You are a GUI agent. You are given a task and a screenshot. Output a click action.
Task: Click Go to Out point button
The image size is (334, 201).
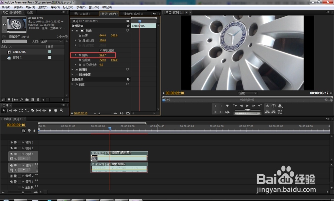pos(221,112)
